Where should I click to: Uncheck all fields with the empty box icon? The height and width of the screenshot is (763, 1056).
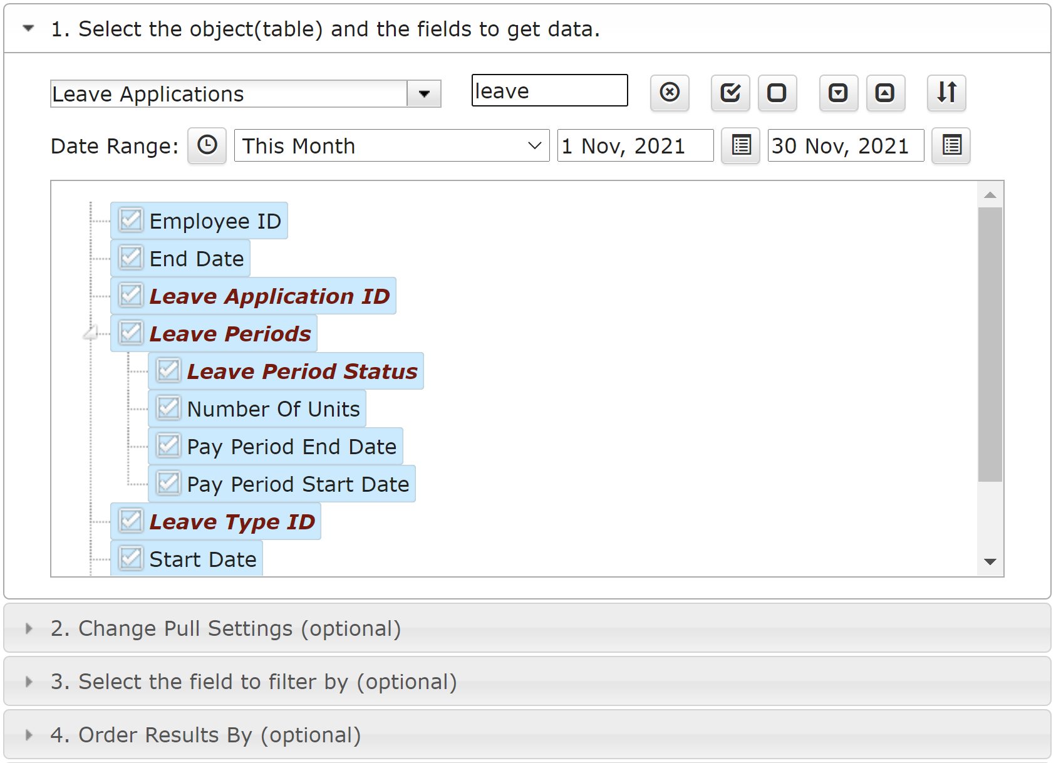click(777, 93)
